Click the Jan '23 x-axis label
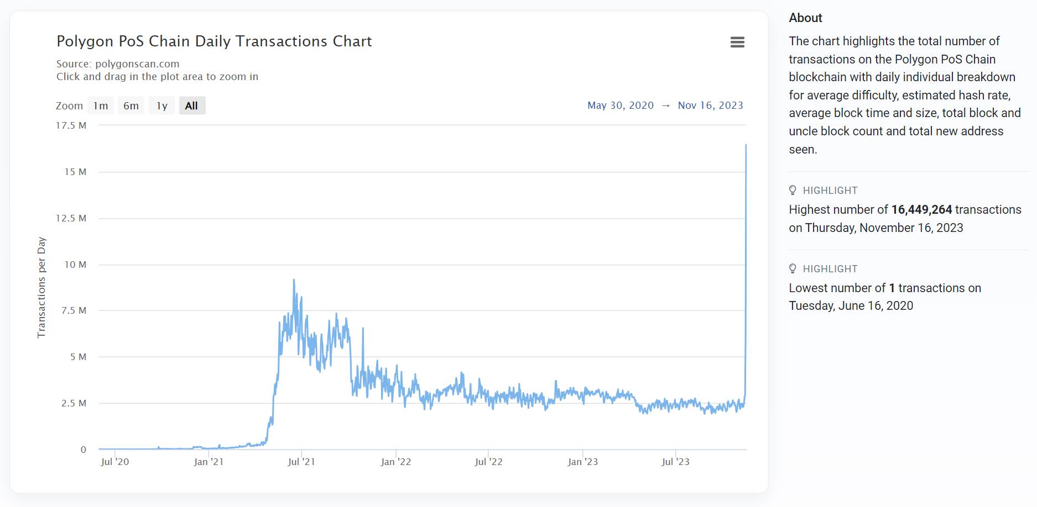1037x507 pixels. (583, 462)
